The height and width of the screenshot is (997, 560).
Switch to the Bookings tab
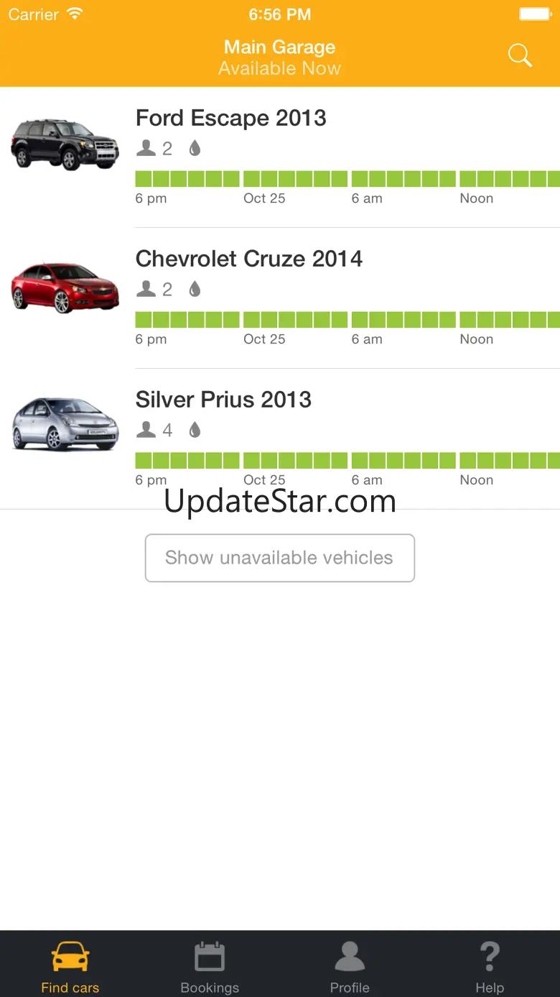pos(210,967)
